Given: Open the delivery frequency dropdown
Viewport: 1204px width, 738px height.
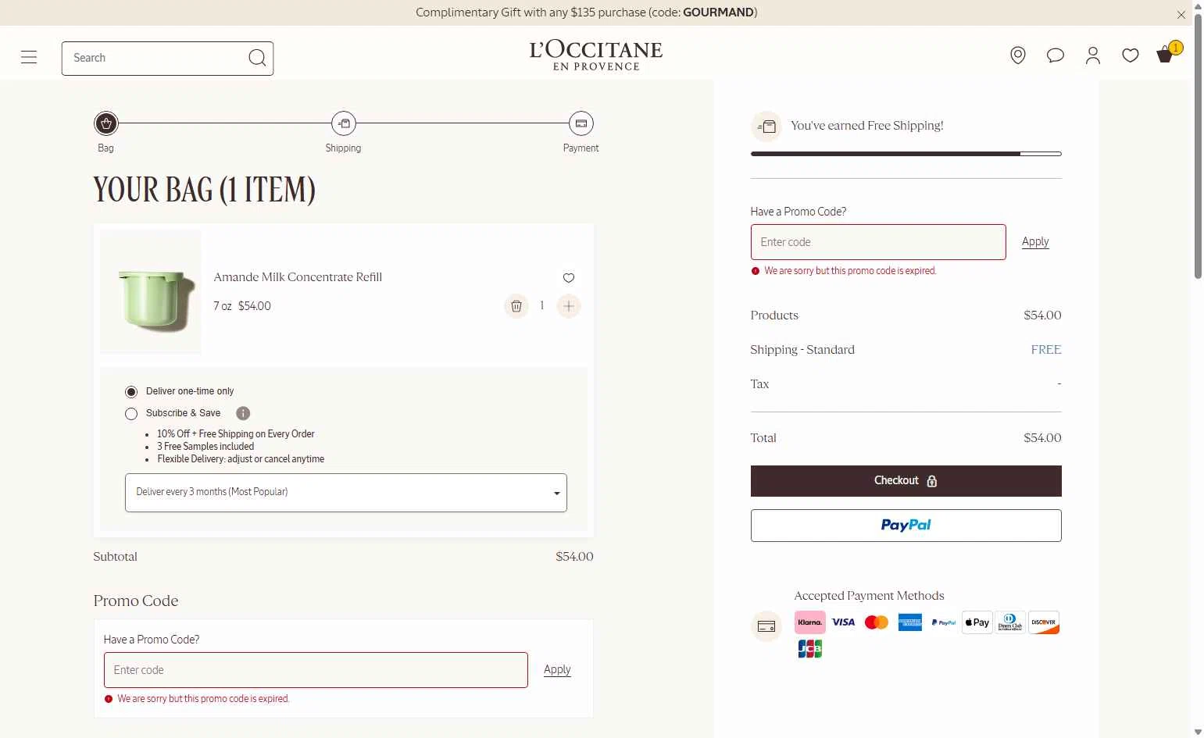Looking at the screenshot, I should 346,493.
